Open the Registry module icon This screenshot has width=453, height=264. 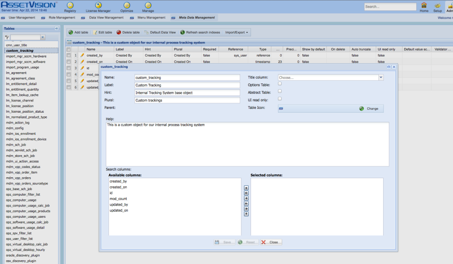click(70, 5)
